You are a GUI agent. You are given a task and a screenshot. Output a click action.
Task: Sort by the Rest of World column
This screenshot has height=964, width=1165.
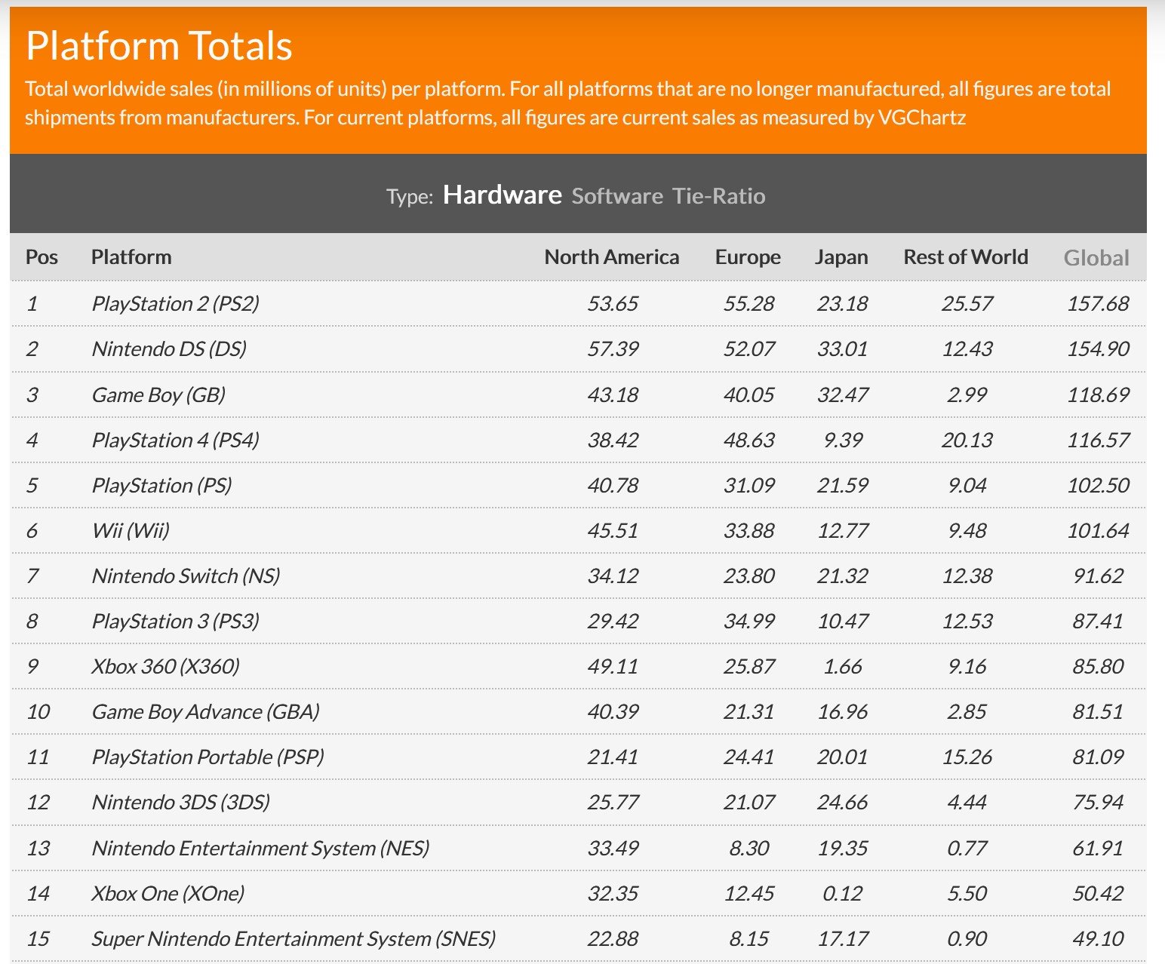965,257
